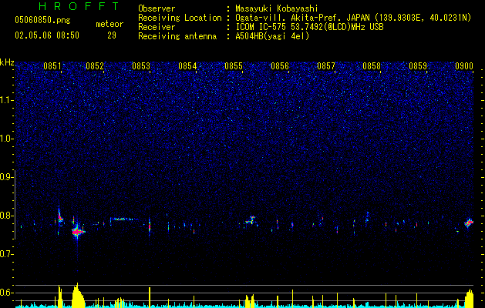Click the large red echo before 0852

(78, 232)
